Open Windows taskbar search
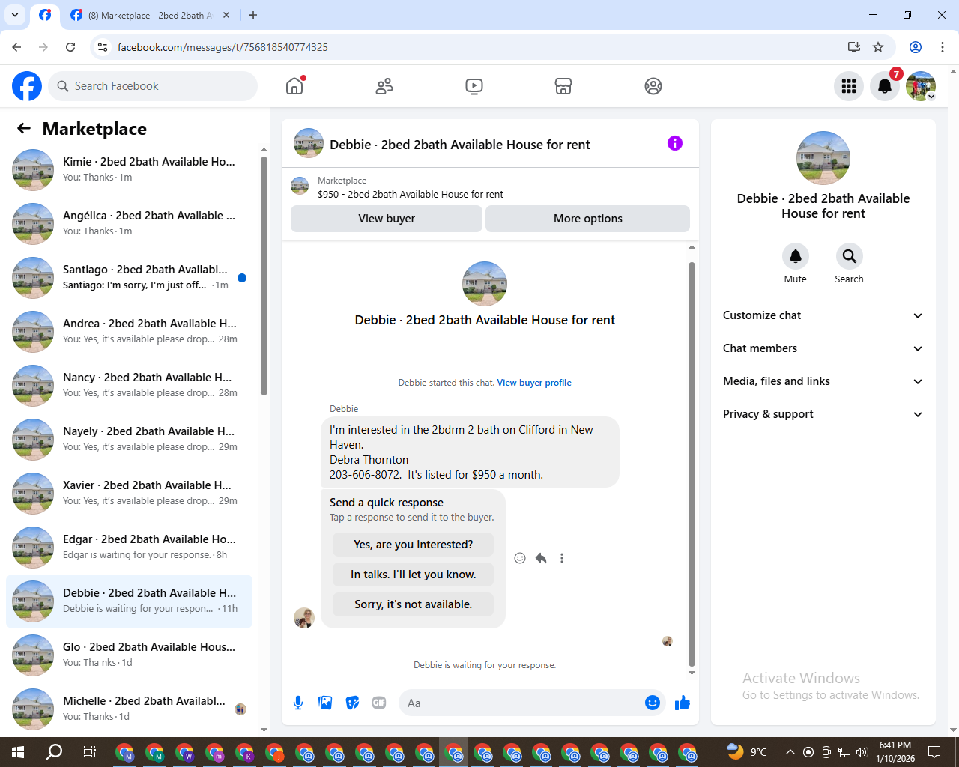The image size is (959, 767). [x=54, y=752]
